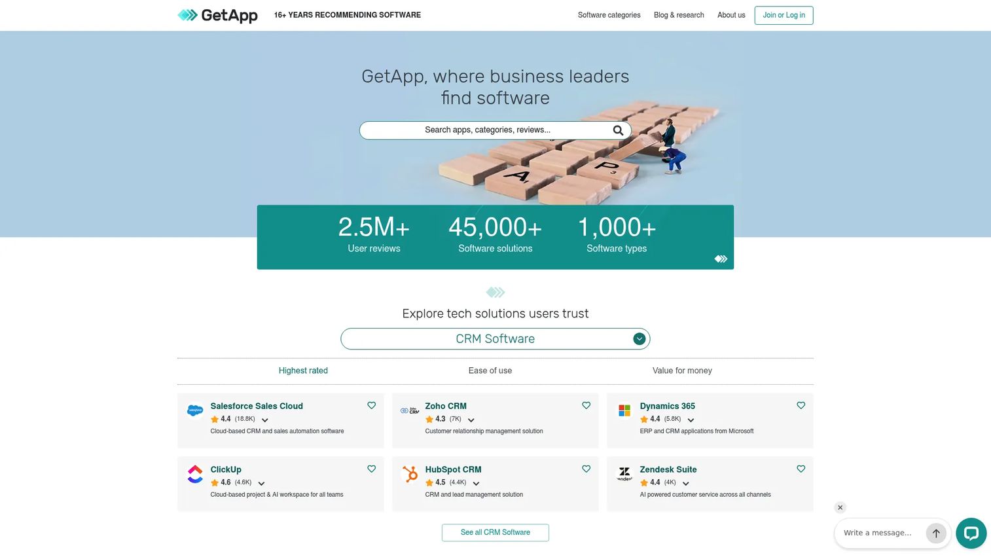Click the Zoho CRM logo
Image resolution: width=991 pixels, height=557 pixels.
click(x=410, y=410)
